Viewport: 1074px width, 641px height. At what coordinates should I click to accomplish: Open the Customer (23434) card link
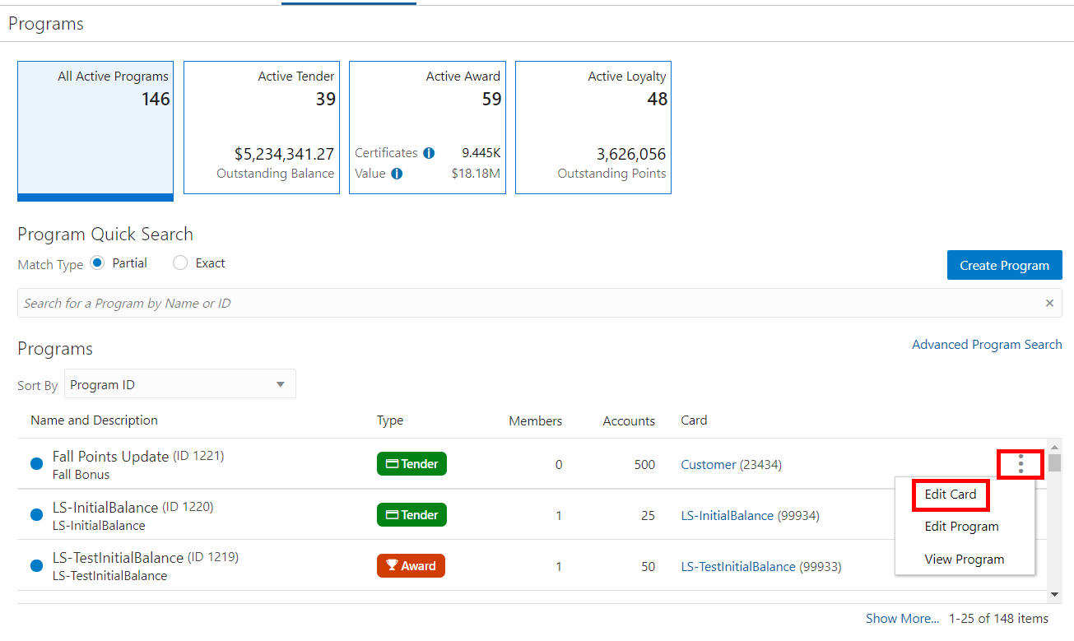point(732,465)
